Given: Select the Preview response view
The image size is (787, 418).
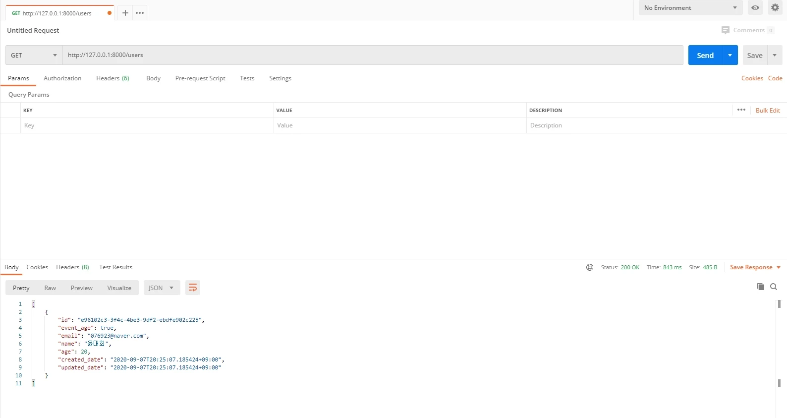Looking at the screenshot, I should (x=81, y=288).
